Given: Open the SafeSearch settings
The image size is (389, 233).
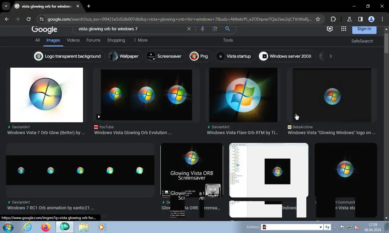Looking at the screenshot, I should 362,41.
